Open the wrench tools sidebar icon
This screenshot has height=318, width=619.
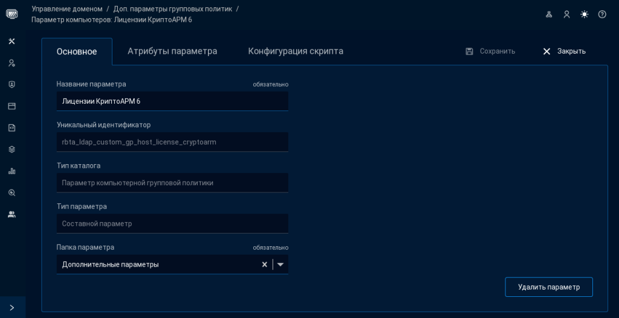tap(11, 41)
